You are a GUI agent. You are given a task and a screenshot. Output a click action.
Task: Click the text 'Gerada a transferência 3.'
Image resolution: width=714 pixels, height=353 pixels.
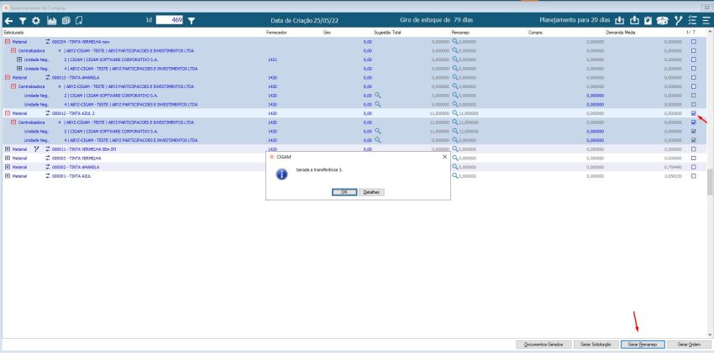tap(319, 169)
